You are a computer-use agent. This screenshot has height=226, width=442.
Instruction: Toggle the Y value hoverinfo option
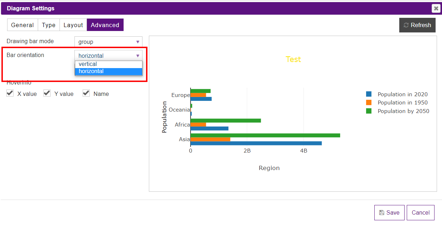pos(47,93)
